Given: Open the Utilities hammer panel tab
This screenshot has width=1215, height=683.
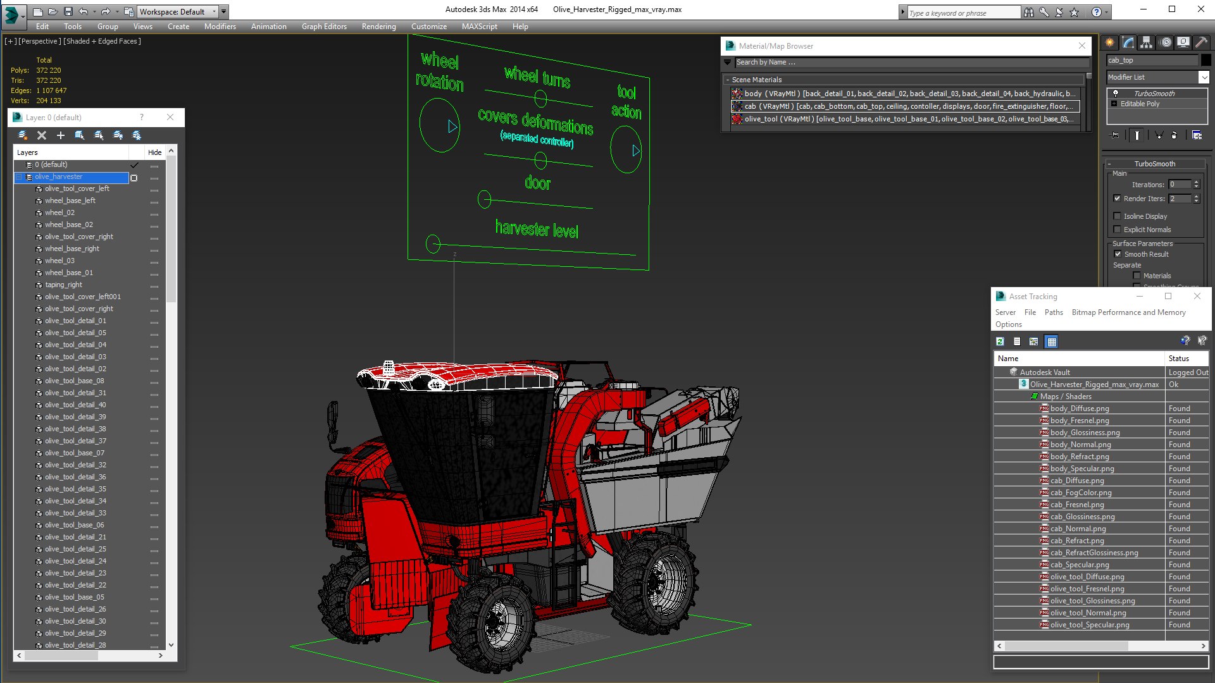Looking at the screenshot, I should click(1202, 42).
